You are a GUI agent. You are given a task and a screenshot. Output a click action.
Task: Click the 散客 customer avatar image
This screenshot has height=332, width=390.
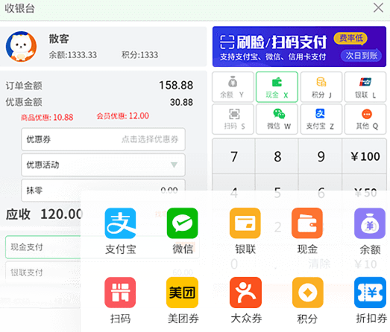21,46
